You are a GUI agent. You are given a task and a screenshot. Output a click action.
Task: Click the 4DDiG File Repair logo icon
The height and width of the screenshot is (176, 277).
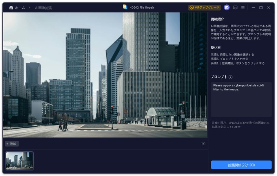click(x=125, y=7)
